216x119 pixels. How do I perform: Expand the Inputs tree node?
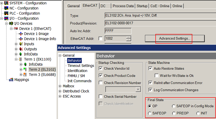(16, 44)
